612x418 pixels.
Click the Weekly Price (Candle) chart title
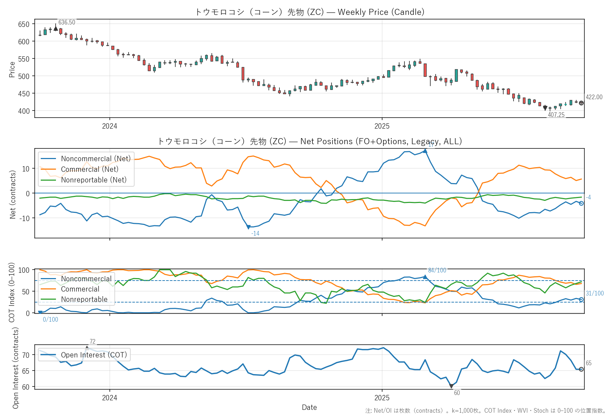(x=309, y=12)
